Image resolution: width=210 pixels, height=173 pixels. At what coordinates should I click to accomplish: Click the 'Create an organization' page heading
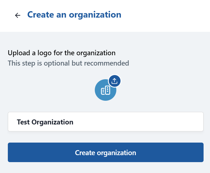coord(74,15)
